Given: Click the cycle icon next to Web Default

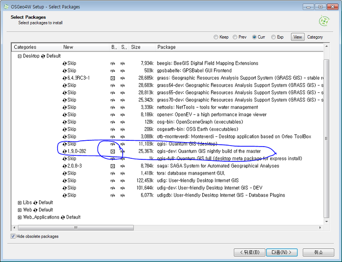Looking at the screenshot, I should (x=35, y=210).
